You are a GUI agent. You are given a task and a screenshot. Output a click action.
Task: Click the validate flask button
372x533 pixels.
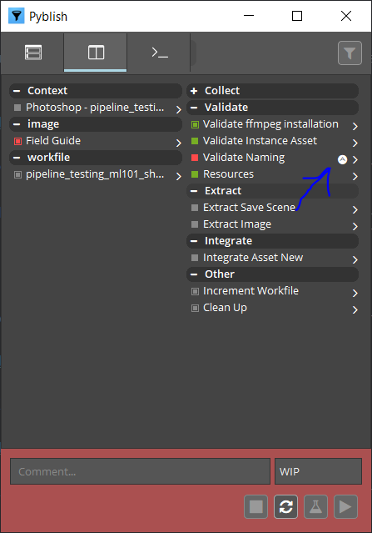[x=315, y=507]
